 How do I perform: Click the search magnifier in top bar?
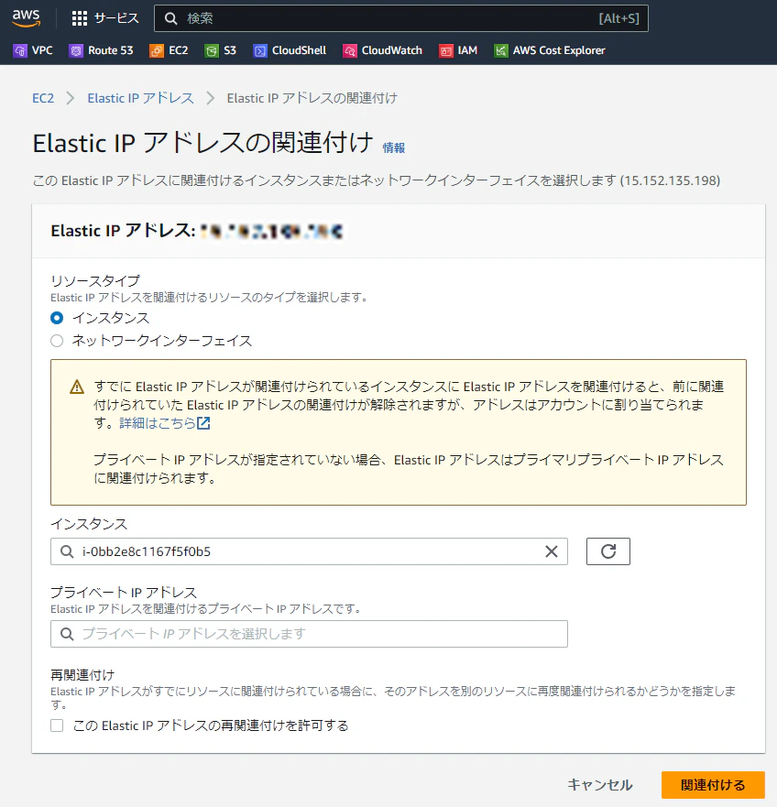tap(171, 18)
